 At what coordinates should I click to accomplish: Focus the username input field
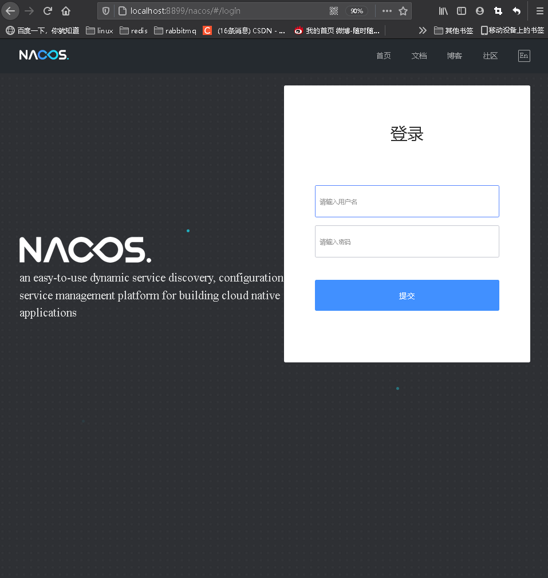407,201
